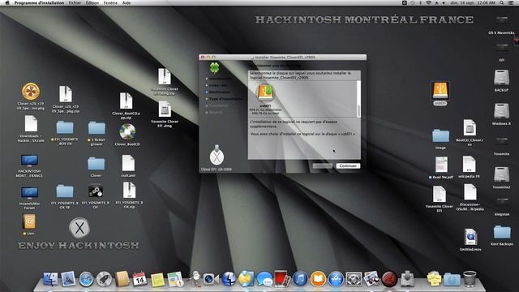Open Launchpad rocket in the Dock
Image resolution: width=519 pixels, height=292 pixels.
click(x=104, y=279)
